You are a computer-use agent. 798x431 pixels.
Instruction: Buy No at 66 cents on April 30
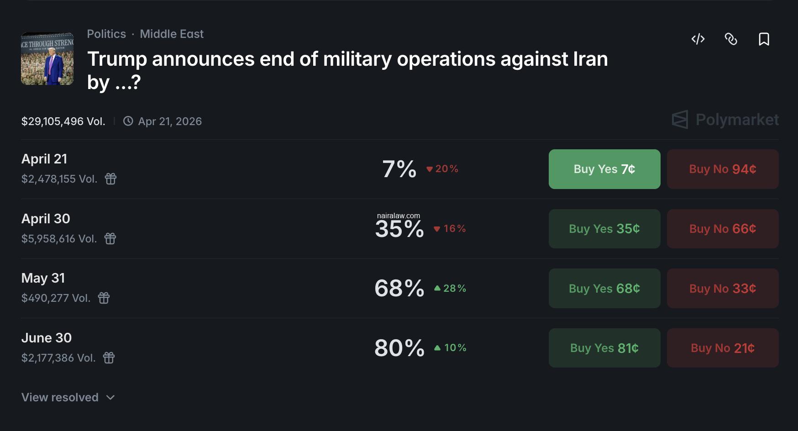[x=723, y=229]
